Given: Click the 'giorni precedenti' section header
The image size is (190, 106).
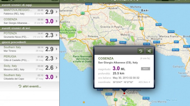Looking at the screenshot, I should click(30, 42).
